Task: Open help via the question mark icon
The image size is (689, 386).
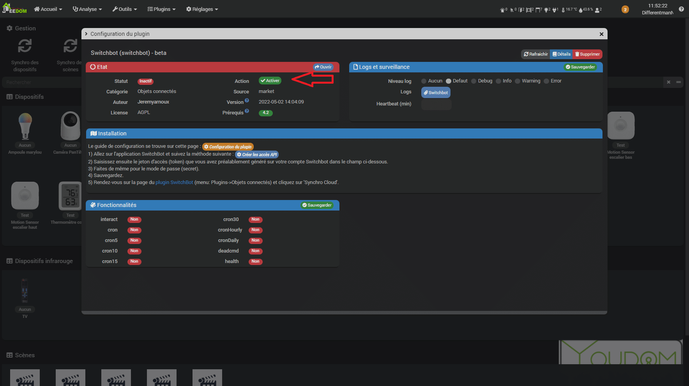Action: pyautogui.click(x=682, y=9)
